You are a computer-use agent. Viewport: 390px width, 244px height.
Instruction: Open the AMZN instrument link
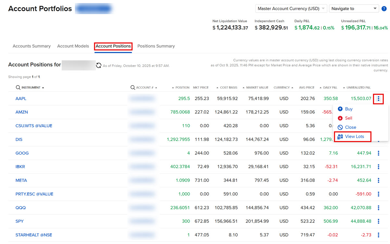tap(22, 112)
